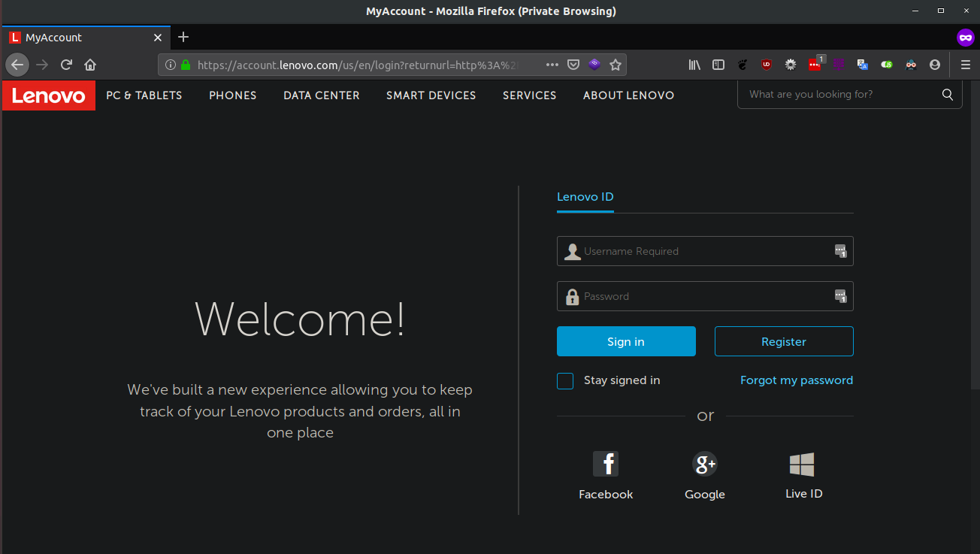
Task: Sign in with Google icon
Action: [705, 464]
